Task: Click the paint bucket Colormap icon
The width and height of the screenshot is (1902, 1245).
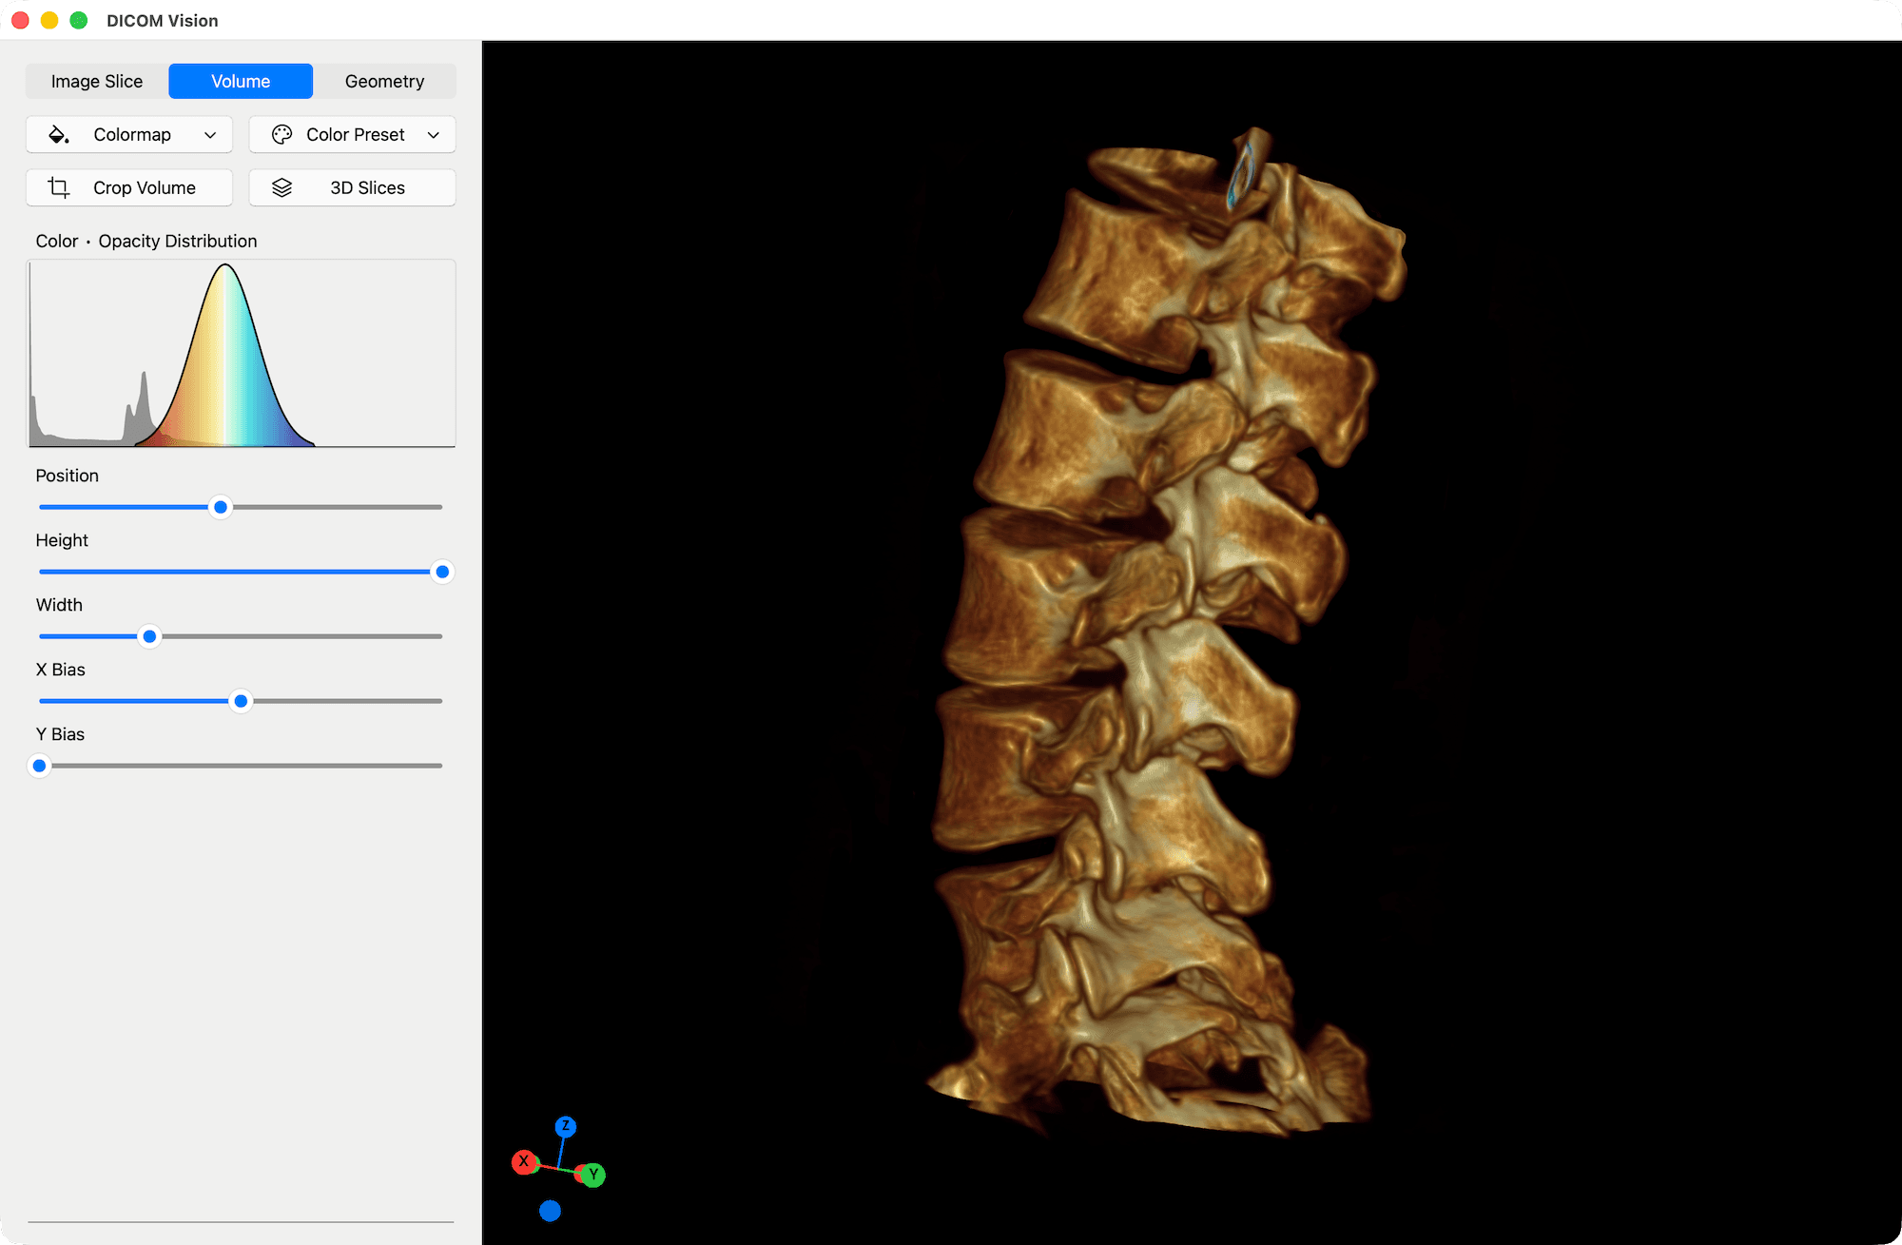Action: click(59, 135)
